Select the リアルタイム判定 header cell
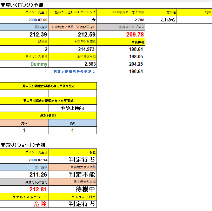 72,197
